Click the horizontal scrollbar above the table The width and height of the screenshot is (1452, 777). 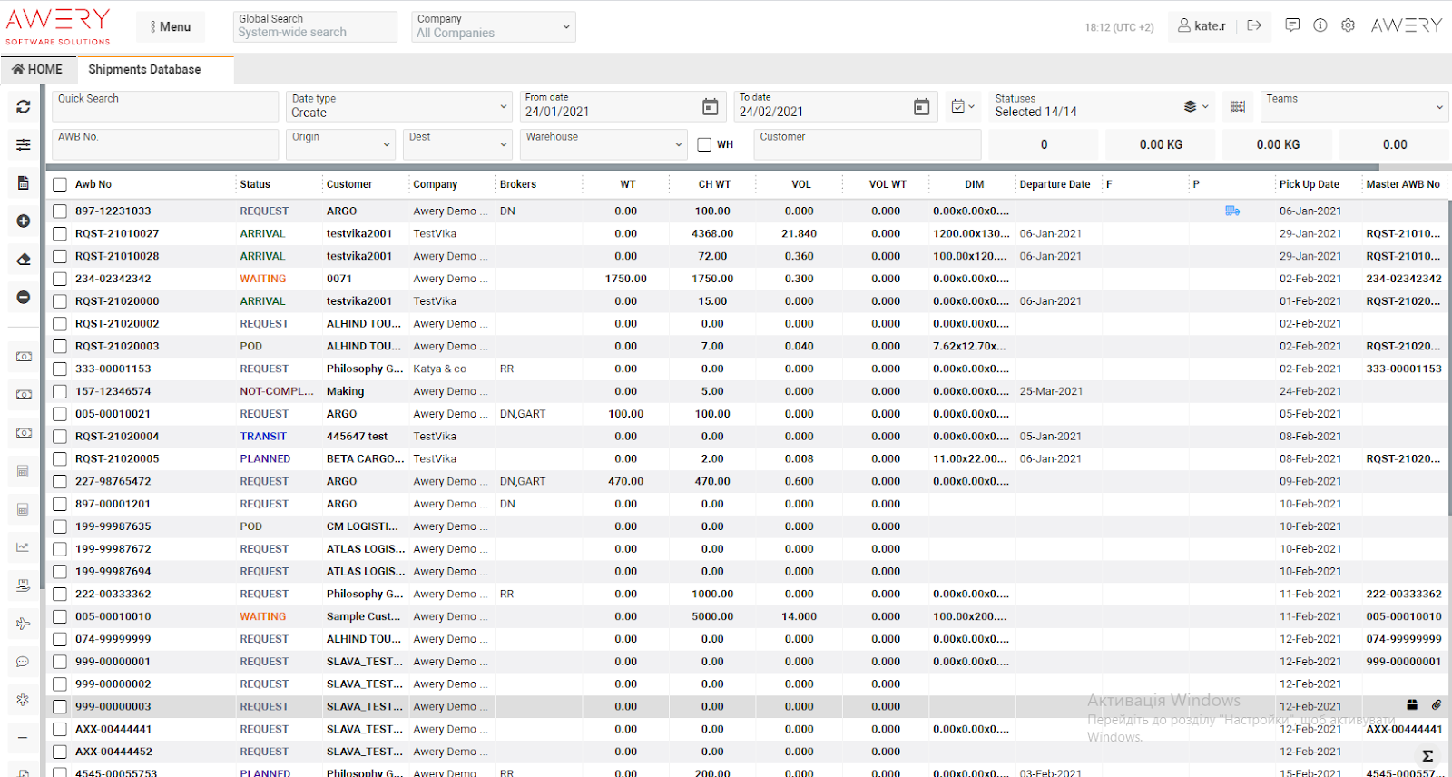click(x=712, y=167)
